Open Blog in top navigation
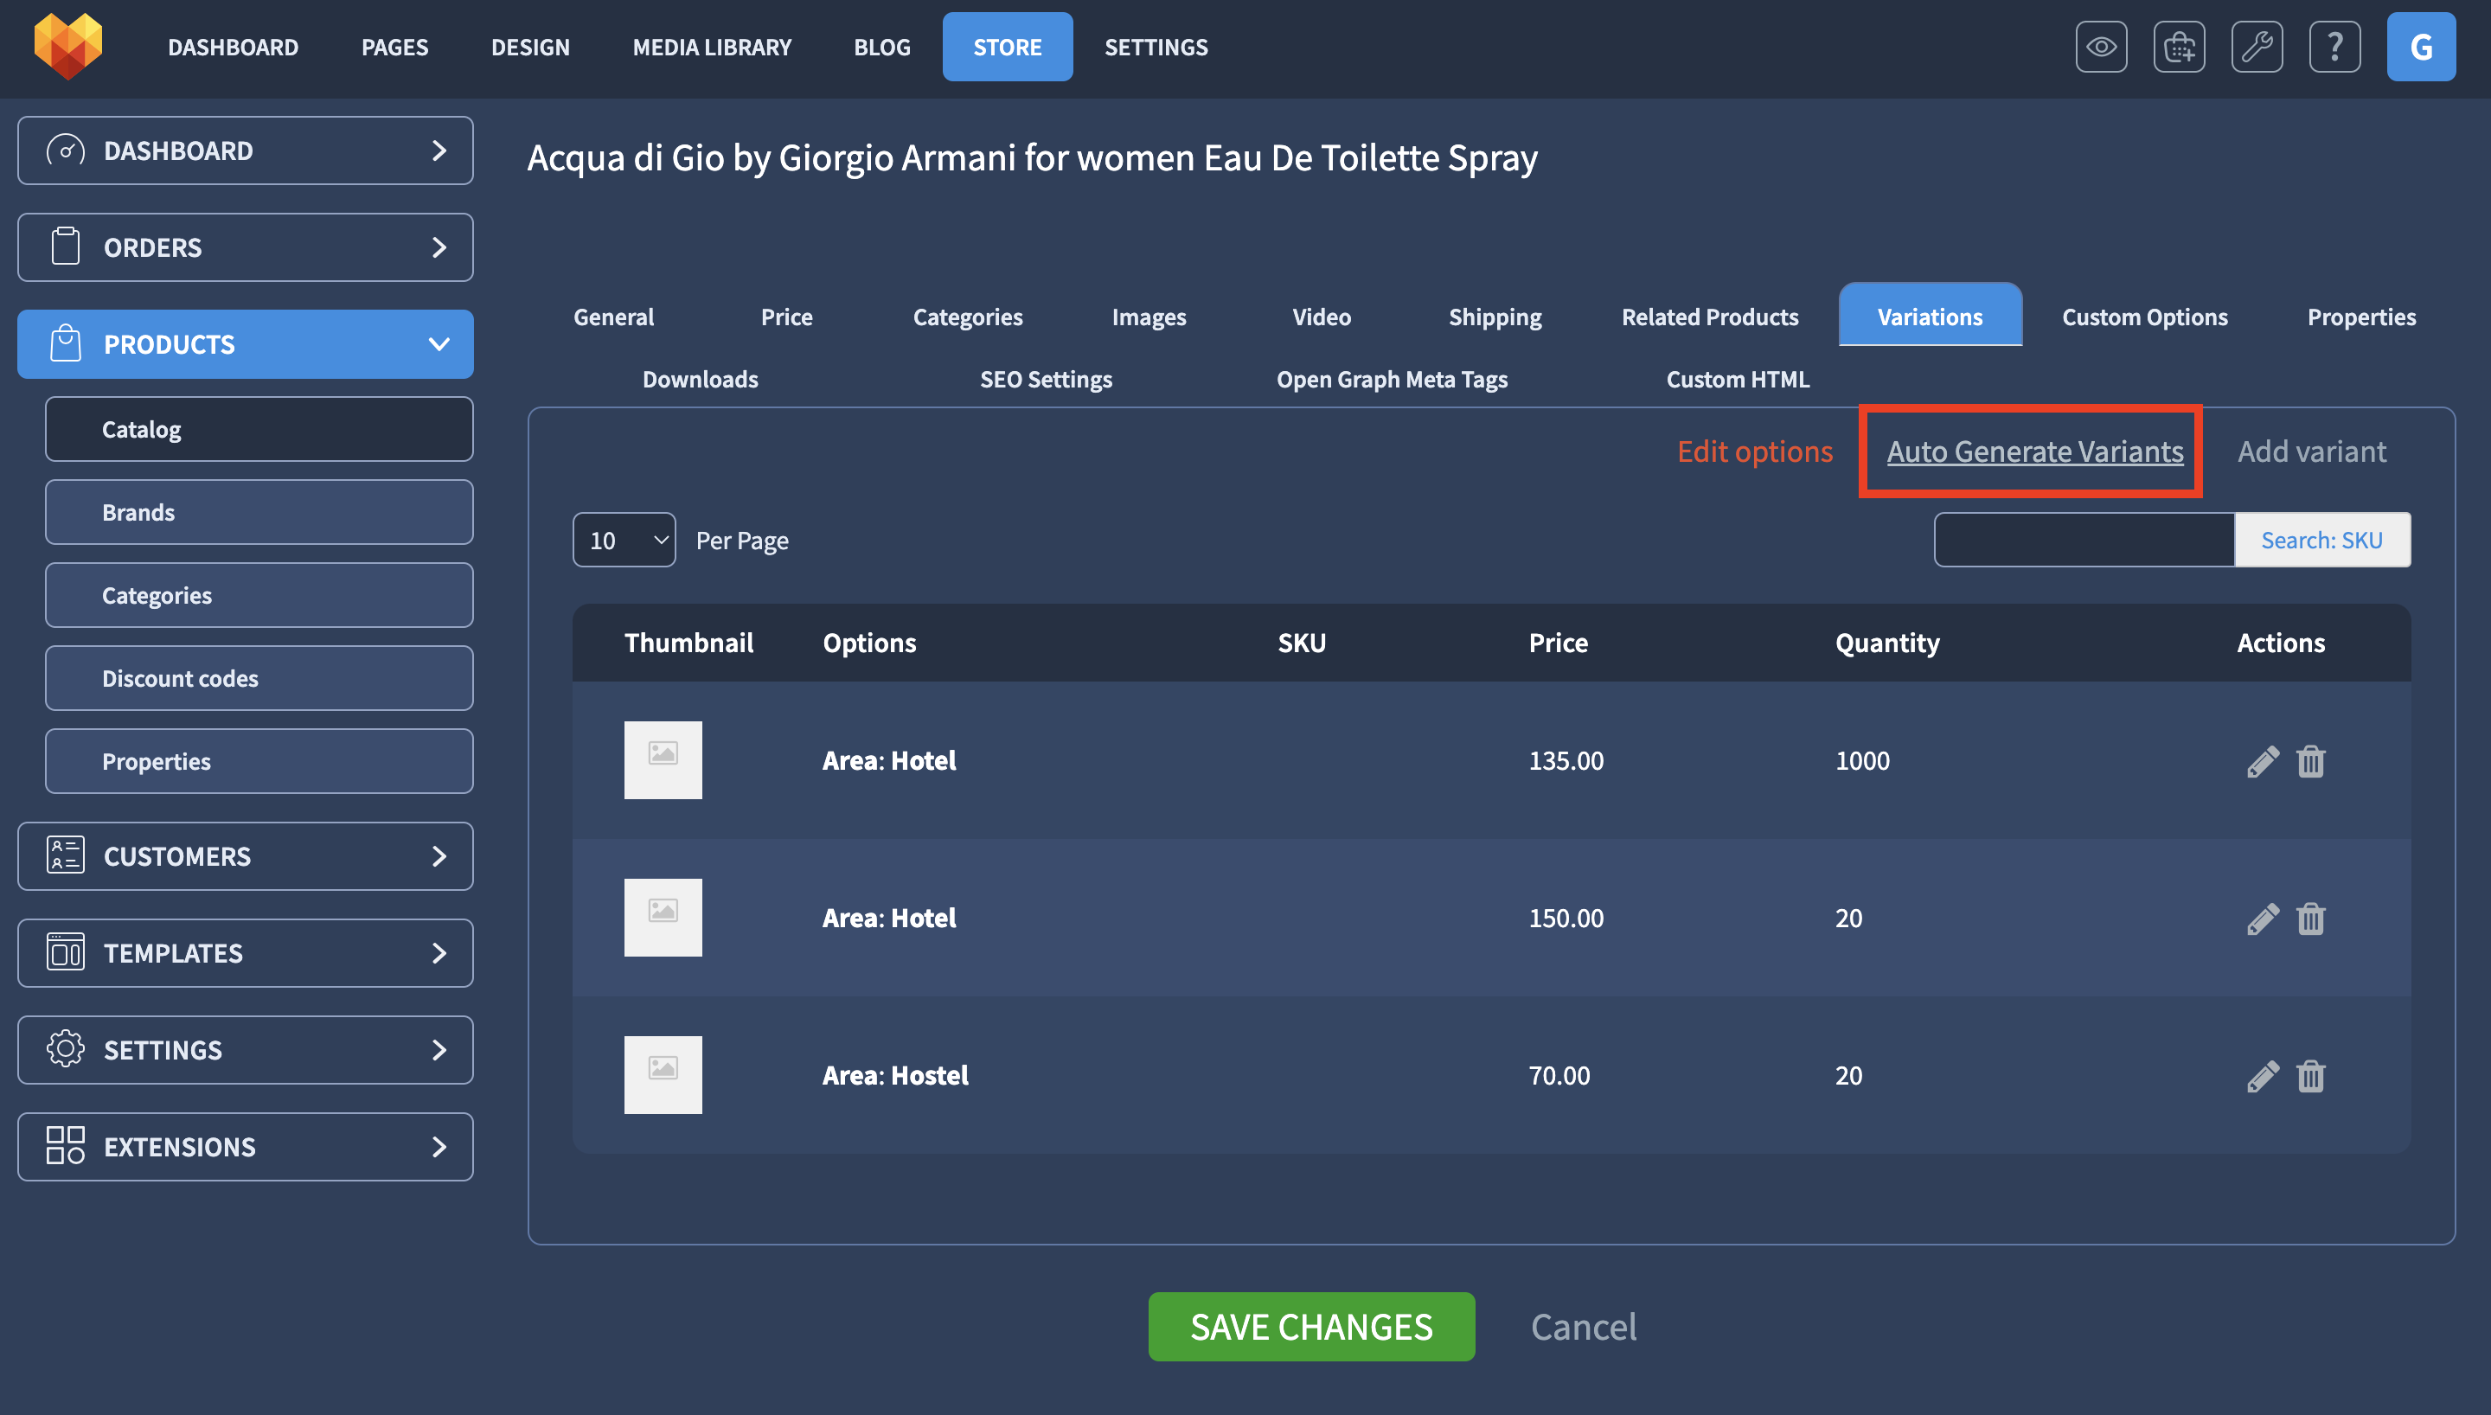This screenshot has width=2491, height=1415. pyautogui.click(x=882, y=47)
